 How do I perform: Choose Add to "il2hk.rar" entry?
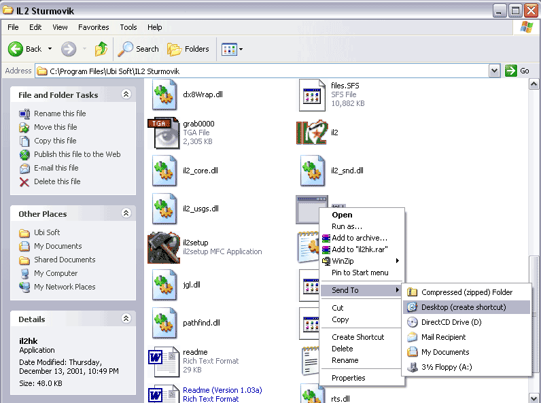(x=362, y=249)
